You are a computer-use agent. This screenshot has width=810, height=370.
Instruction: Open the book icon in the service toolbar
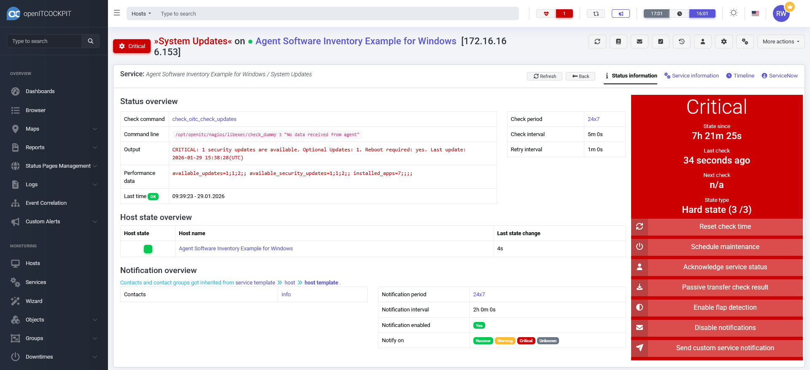(618, 42)
